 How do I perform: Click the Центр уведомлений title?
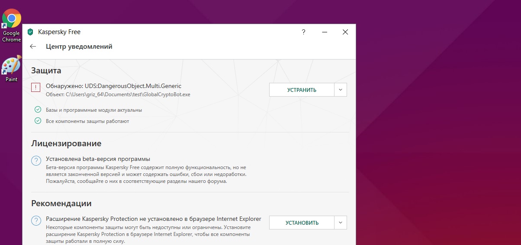click(79, 47)
